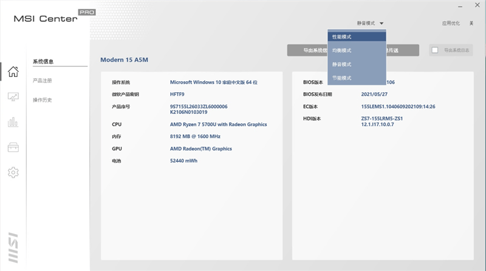Click serial number 9S7155L26033ZL6000006
Image resolution: width=486 pixels, height=271 pixels.
(199, 107)
